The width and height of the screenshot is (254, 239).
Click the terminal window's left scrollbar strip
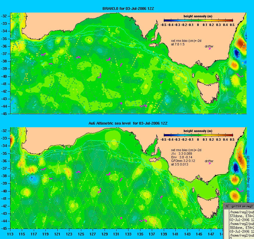[226, 224]
